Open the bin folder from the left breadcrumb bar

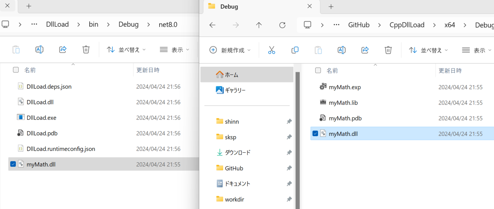coord(94,24)
